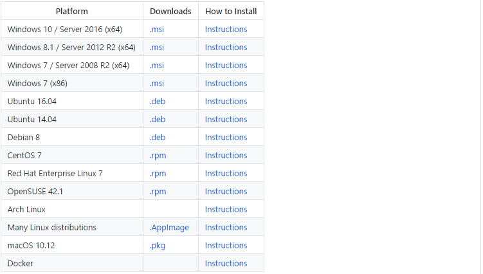The image size is (483, 274).
Task: View Instructions for Ubuntu 14.04
Action: pos(226,120)
